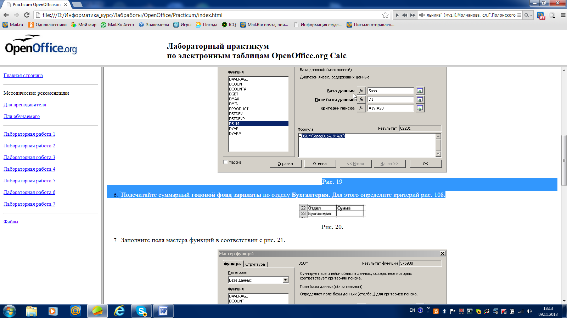Open Лабораторная работа 3

pyautogui.click(x=29, y=157)
